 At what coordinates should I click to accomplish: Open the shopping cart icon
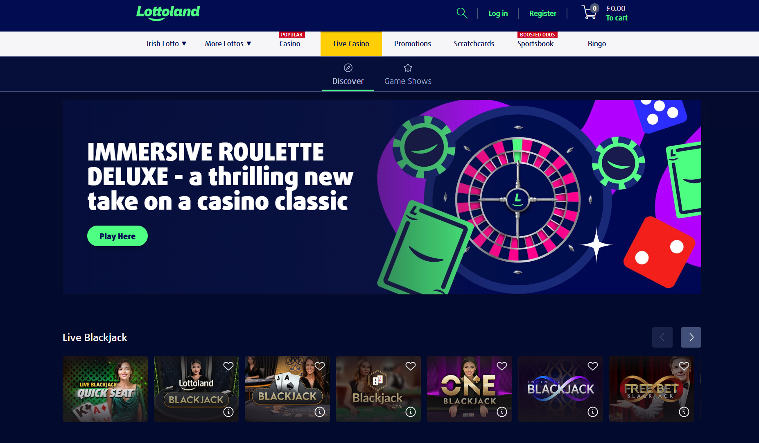tap(590, 12)
